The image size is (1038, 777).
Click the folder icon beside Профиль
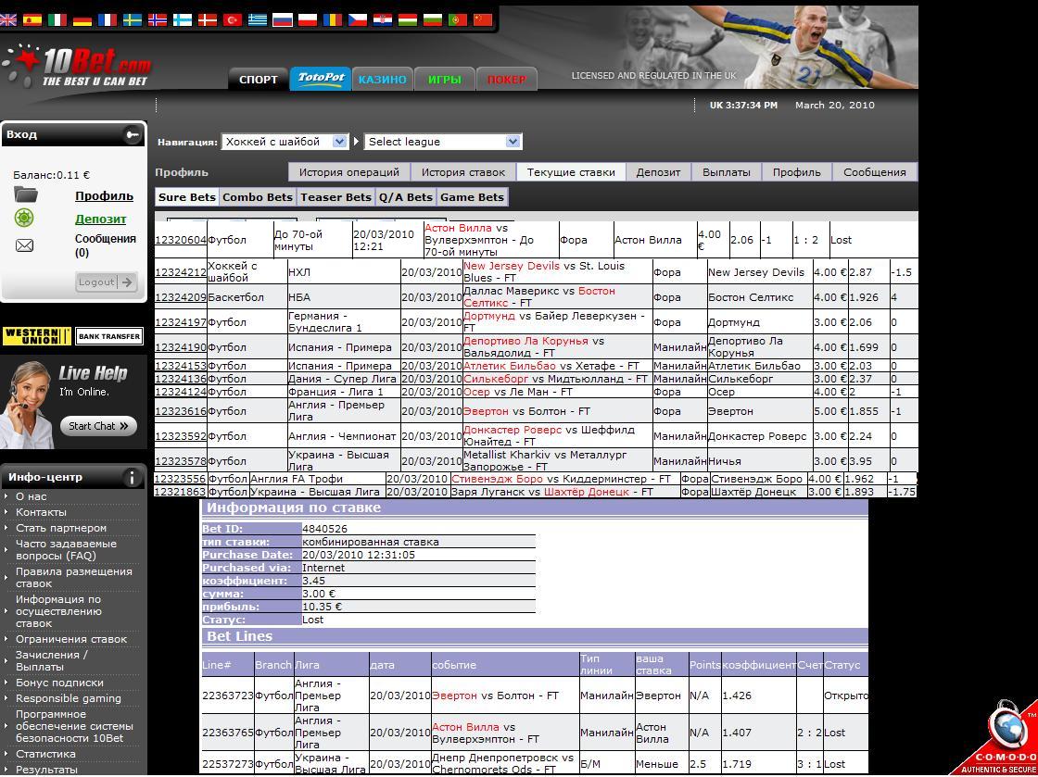tap(26, 195)
